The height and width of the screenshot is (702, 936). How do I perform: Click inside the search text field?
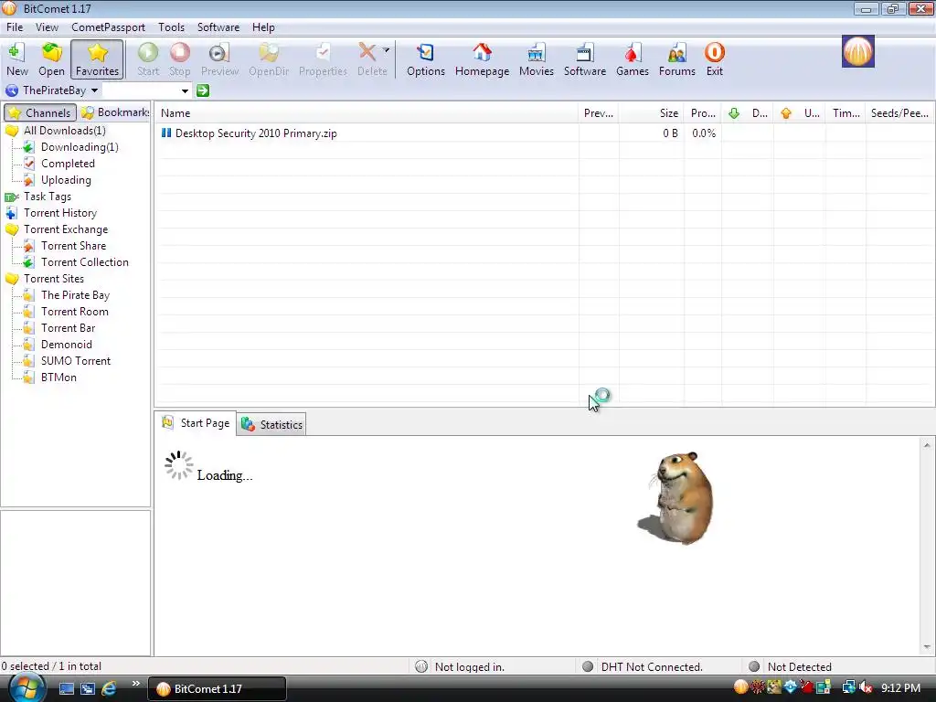pyautogui.click(x=141, y=90)
